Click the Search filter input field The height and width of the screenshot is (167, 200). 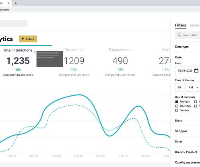tap(188, 35)
